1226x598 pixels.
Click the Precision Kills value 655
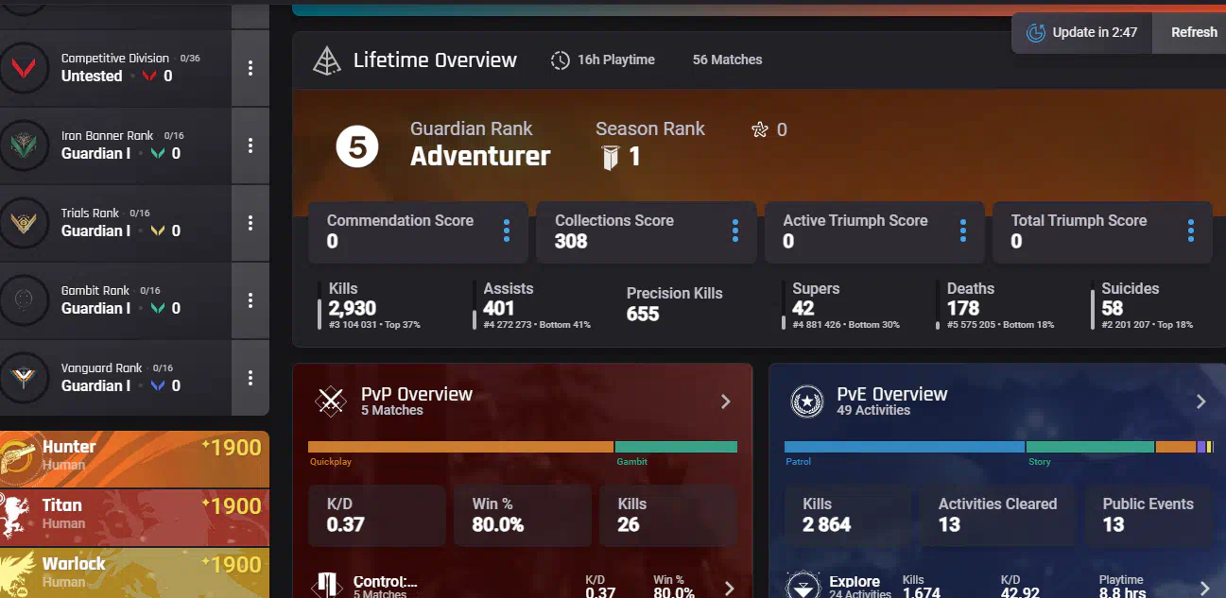coord(643,314)
